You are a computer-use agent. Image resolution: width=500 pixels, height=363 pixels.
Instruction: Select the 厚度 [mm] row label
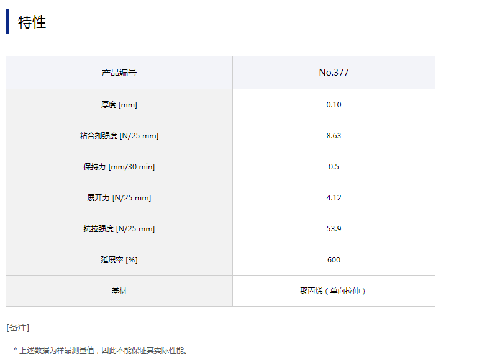coord(119,105)
